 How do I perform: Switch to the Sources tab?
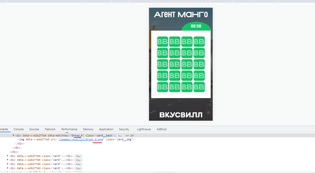pos(34,129)
